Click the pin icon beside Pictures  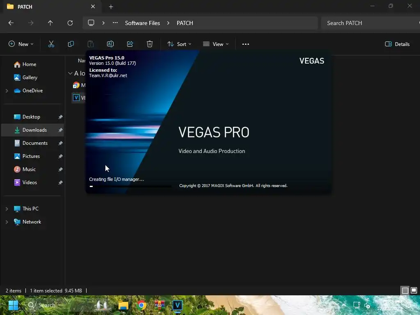pyautogui.click(x=61, y=156)
